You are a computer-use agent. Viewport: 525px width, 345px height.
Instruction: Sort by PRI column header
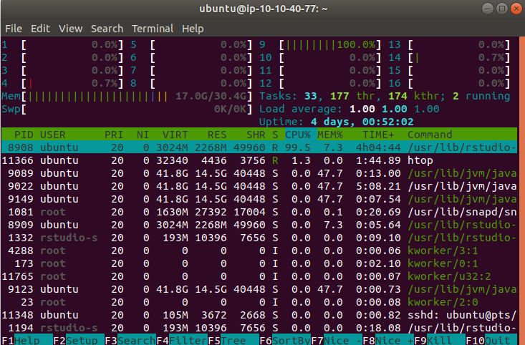[114, 135]
